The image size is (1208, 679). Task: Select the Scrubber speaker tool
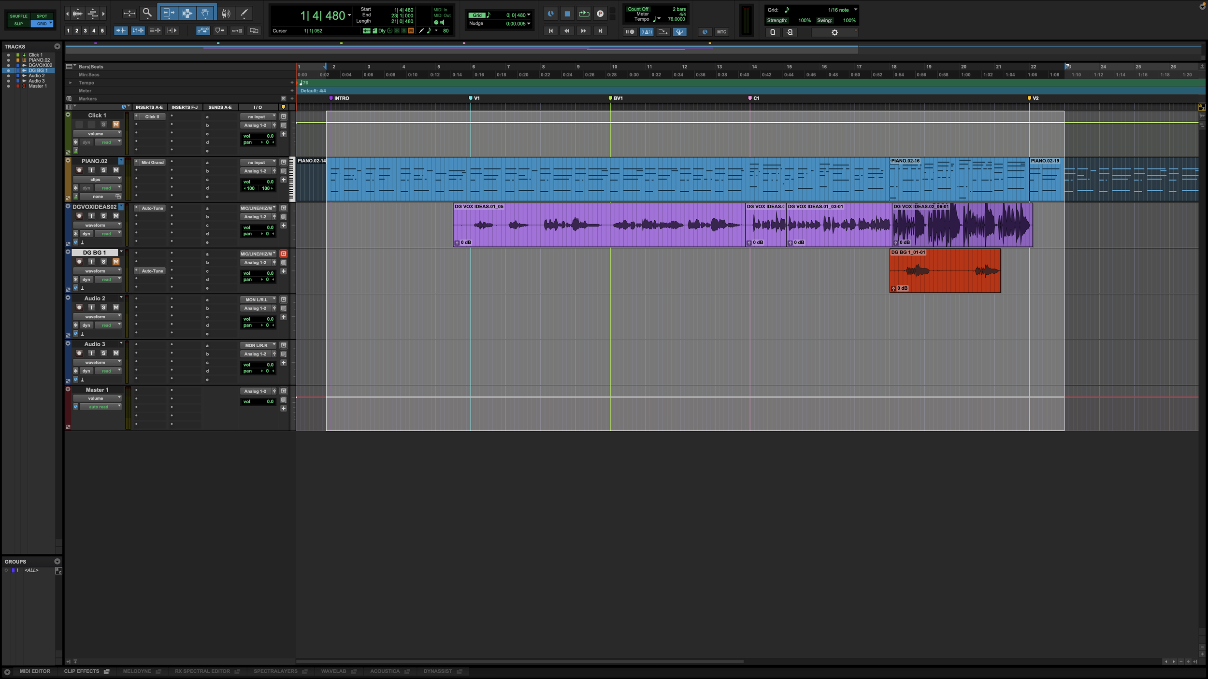226,14
